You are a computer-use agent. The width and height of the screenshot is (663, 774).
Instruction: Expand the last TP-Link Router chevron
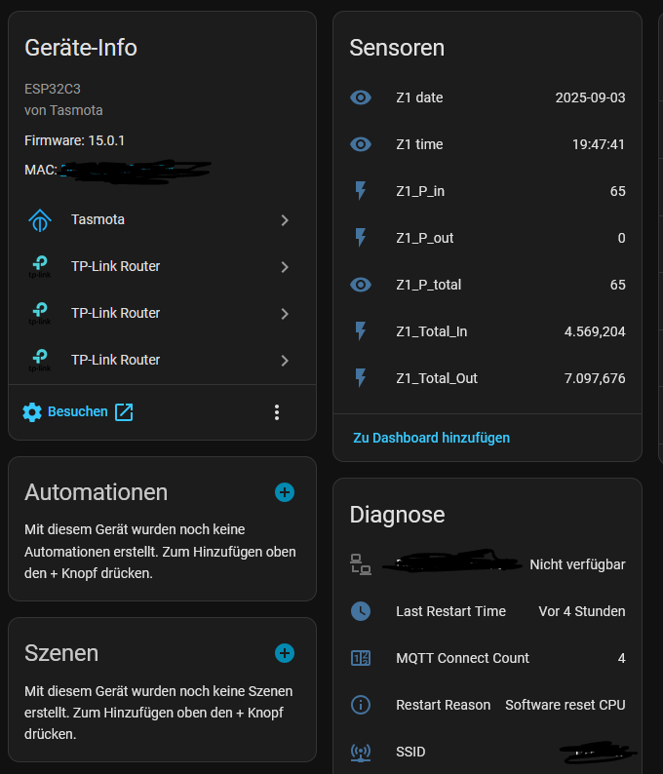click(x=285, y=361)
